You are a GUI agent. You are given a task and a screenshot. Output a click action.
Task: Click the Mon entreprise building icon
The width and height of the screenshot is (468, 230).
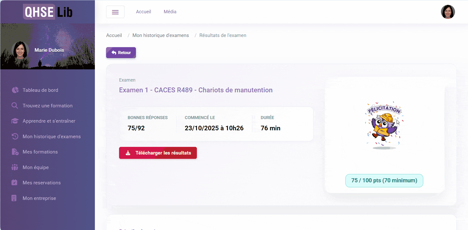15,198
